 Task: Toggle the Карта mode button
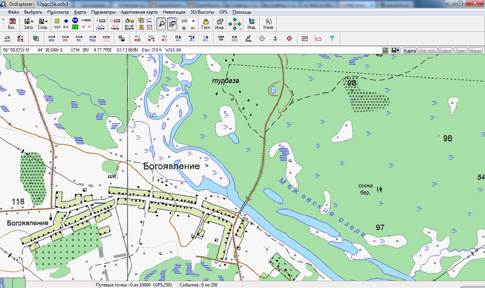click(410, 50)
